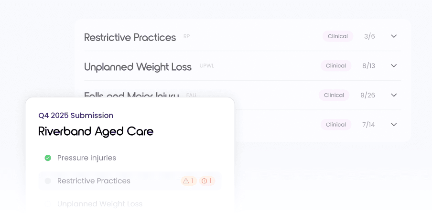Select the Clinical tag on Unplanned Weight Loss

pos(336,65)
